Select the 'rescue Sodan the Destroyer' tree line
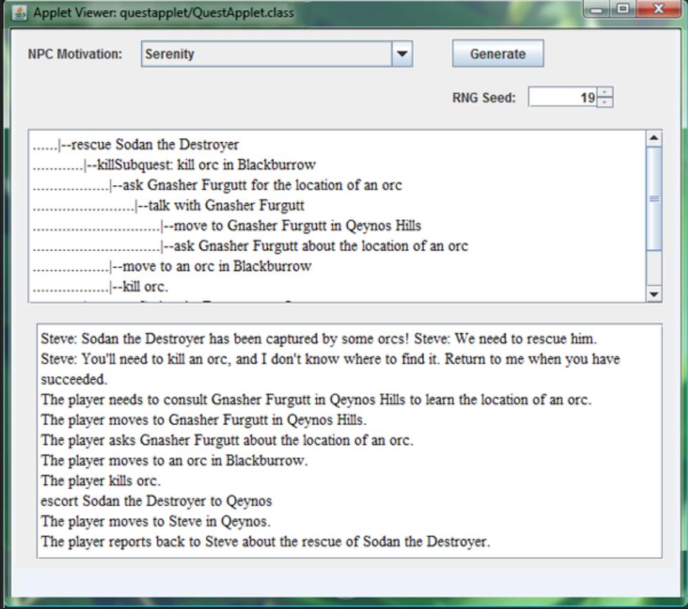The height and width of the screenshot is (609, 688). click(136, 145)
